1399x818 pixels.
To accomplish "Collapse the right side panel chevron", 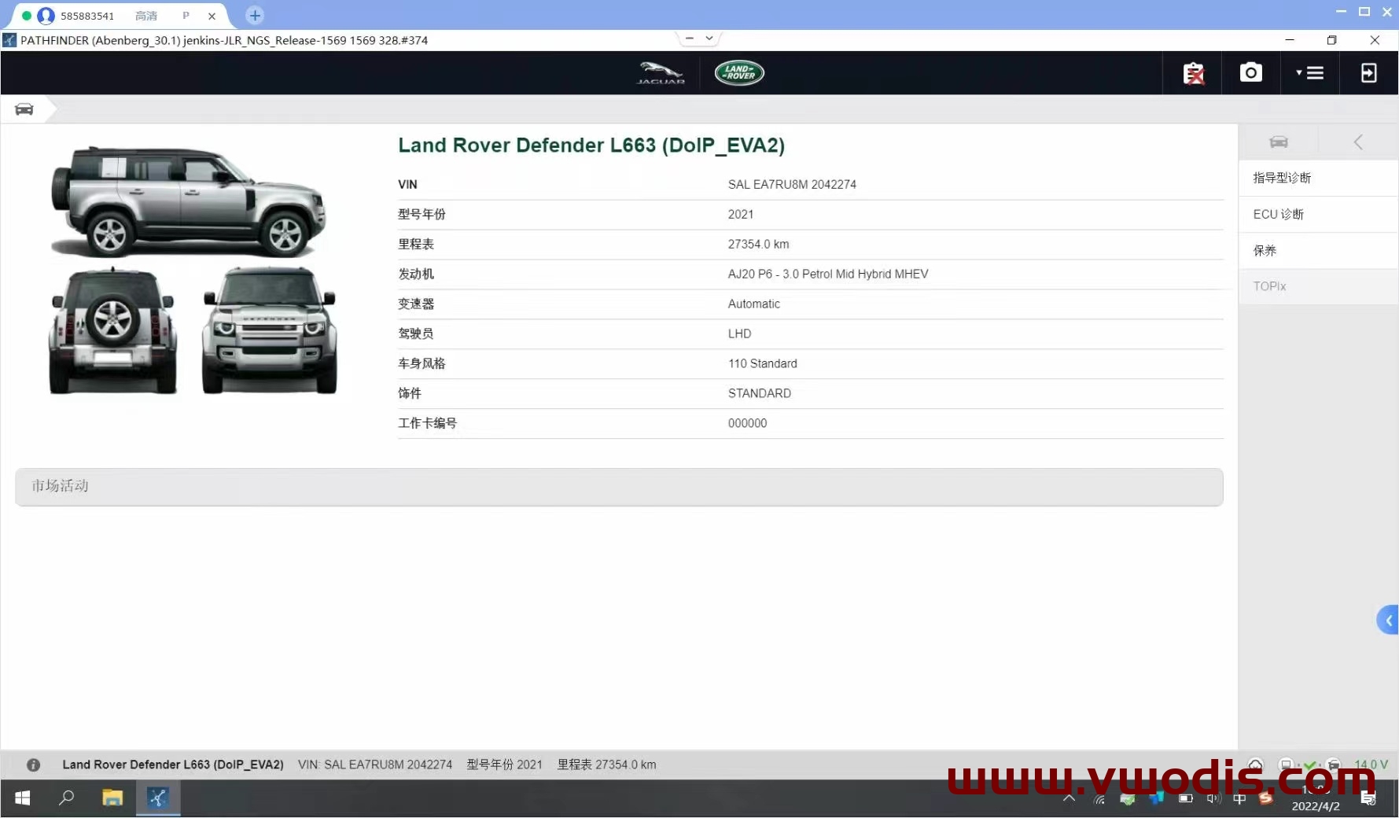I will click(x=1358, y=142).
